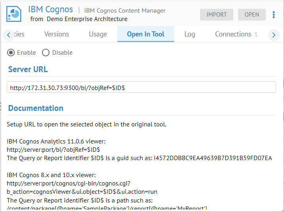Switch to the Usage tab

(x=98, y=34)
